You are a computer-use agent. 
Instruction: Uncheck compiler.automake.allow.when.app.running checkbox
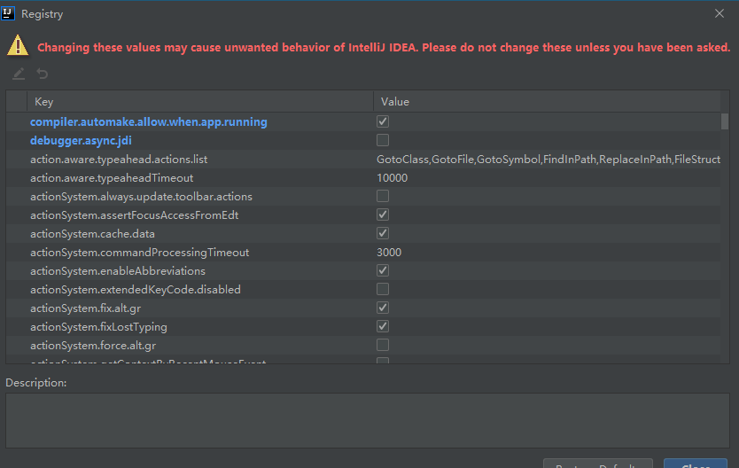(383, 121)
